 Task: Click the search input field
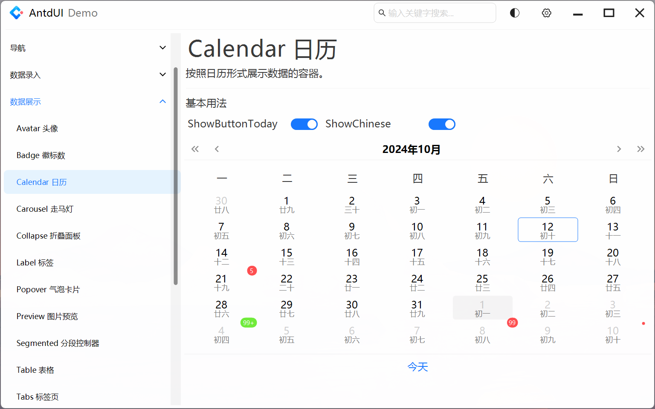(x=435, y=13)
